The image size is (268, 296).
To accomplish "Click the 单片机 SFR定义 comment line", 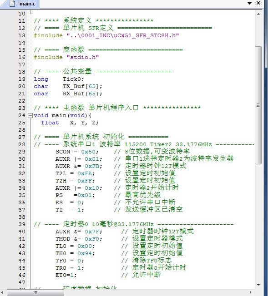I will click(123, 28).
